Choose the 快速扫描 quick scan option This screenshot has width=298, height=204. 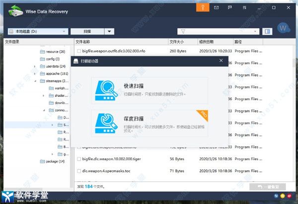(149, 90)
